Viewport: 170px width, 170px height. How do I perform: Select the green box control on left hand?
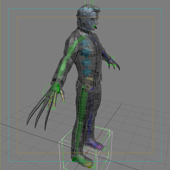(110, 60)
